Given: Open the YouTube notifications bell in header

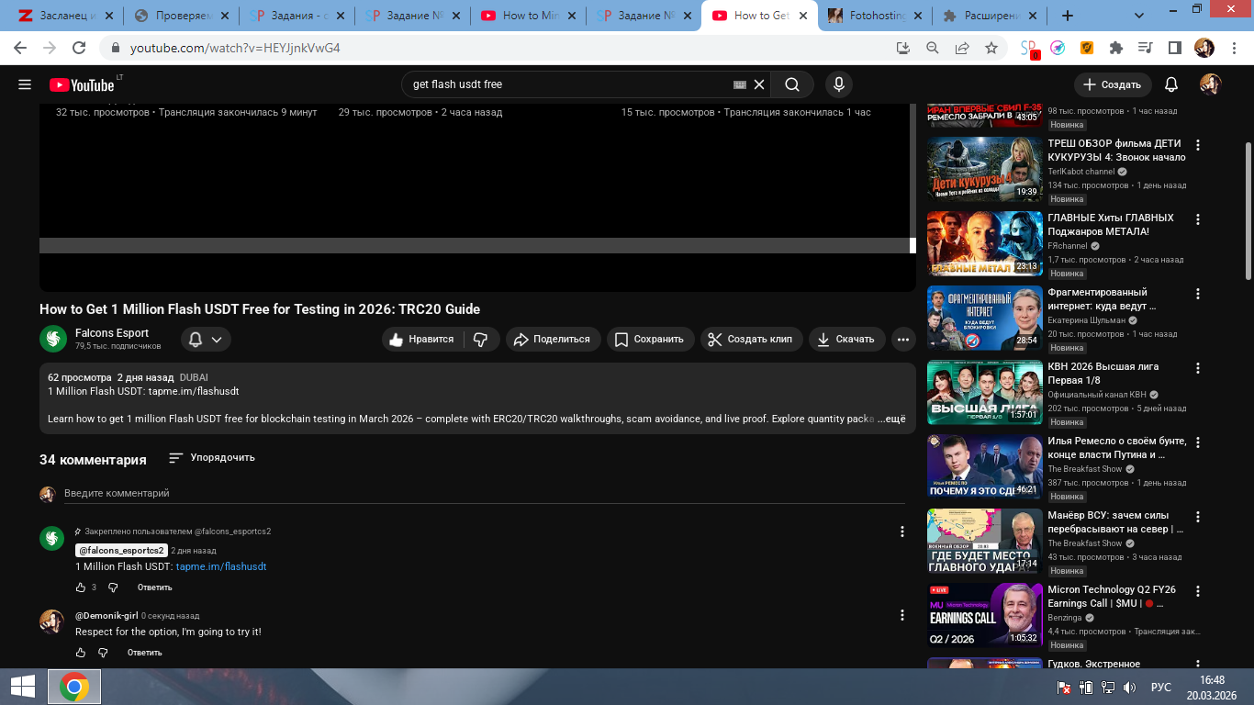Looking at the screenshot, I should pyautogui.click(x=1171, y=84).
